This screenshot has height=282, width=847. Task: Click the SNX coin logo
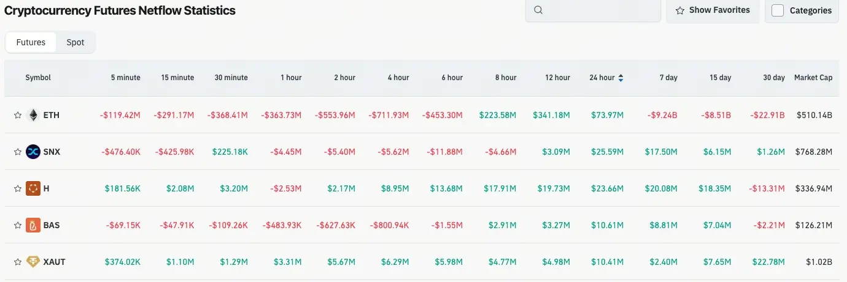click(33, 152)
